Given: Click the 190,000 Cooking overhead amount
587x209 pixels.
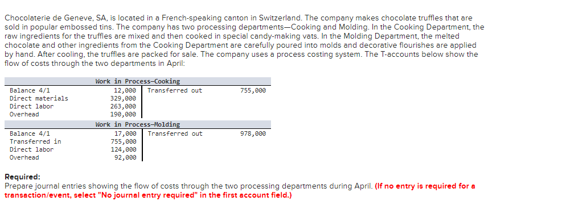Looking at the screenshot, I should click(x=123, y=115).
